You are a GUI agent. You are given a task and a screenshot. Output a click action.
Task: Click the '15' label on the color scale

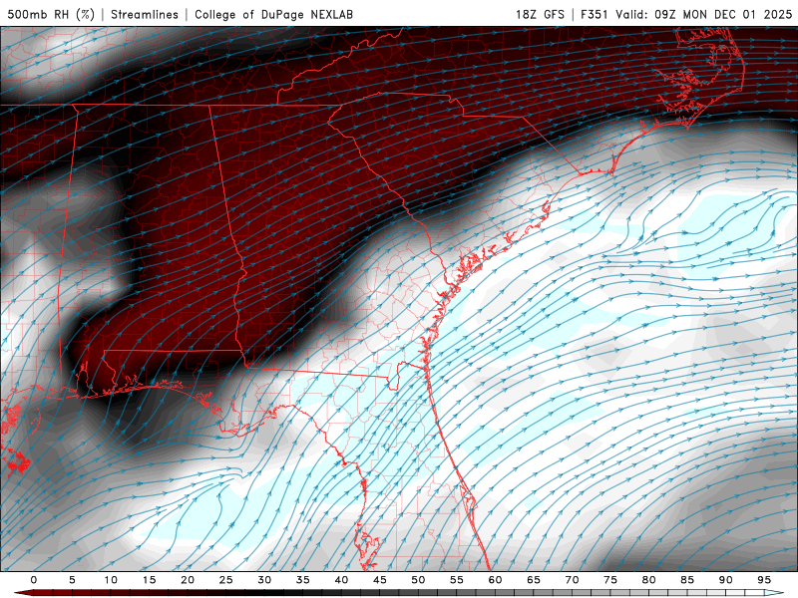pos(149,580)
